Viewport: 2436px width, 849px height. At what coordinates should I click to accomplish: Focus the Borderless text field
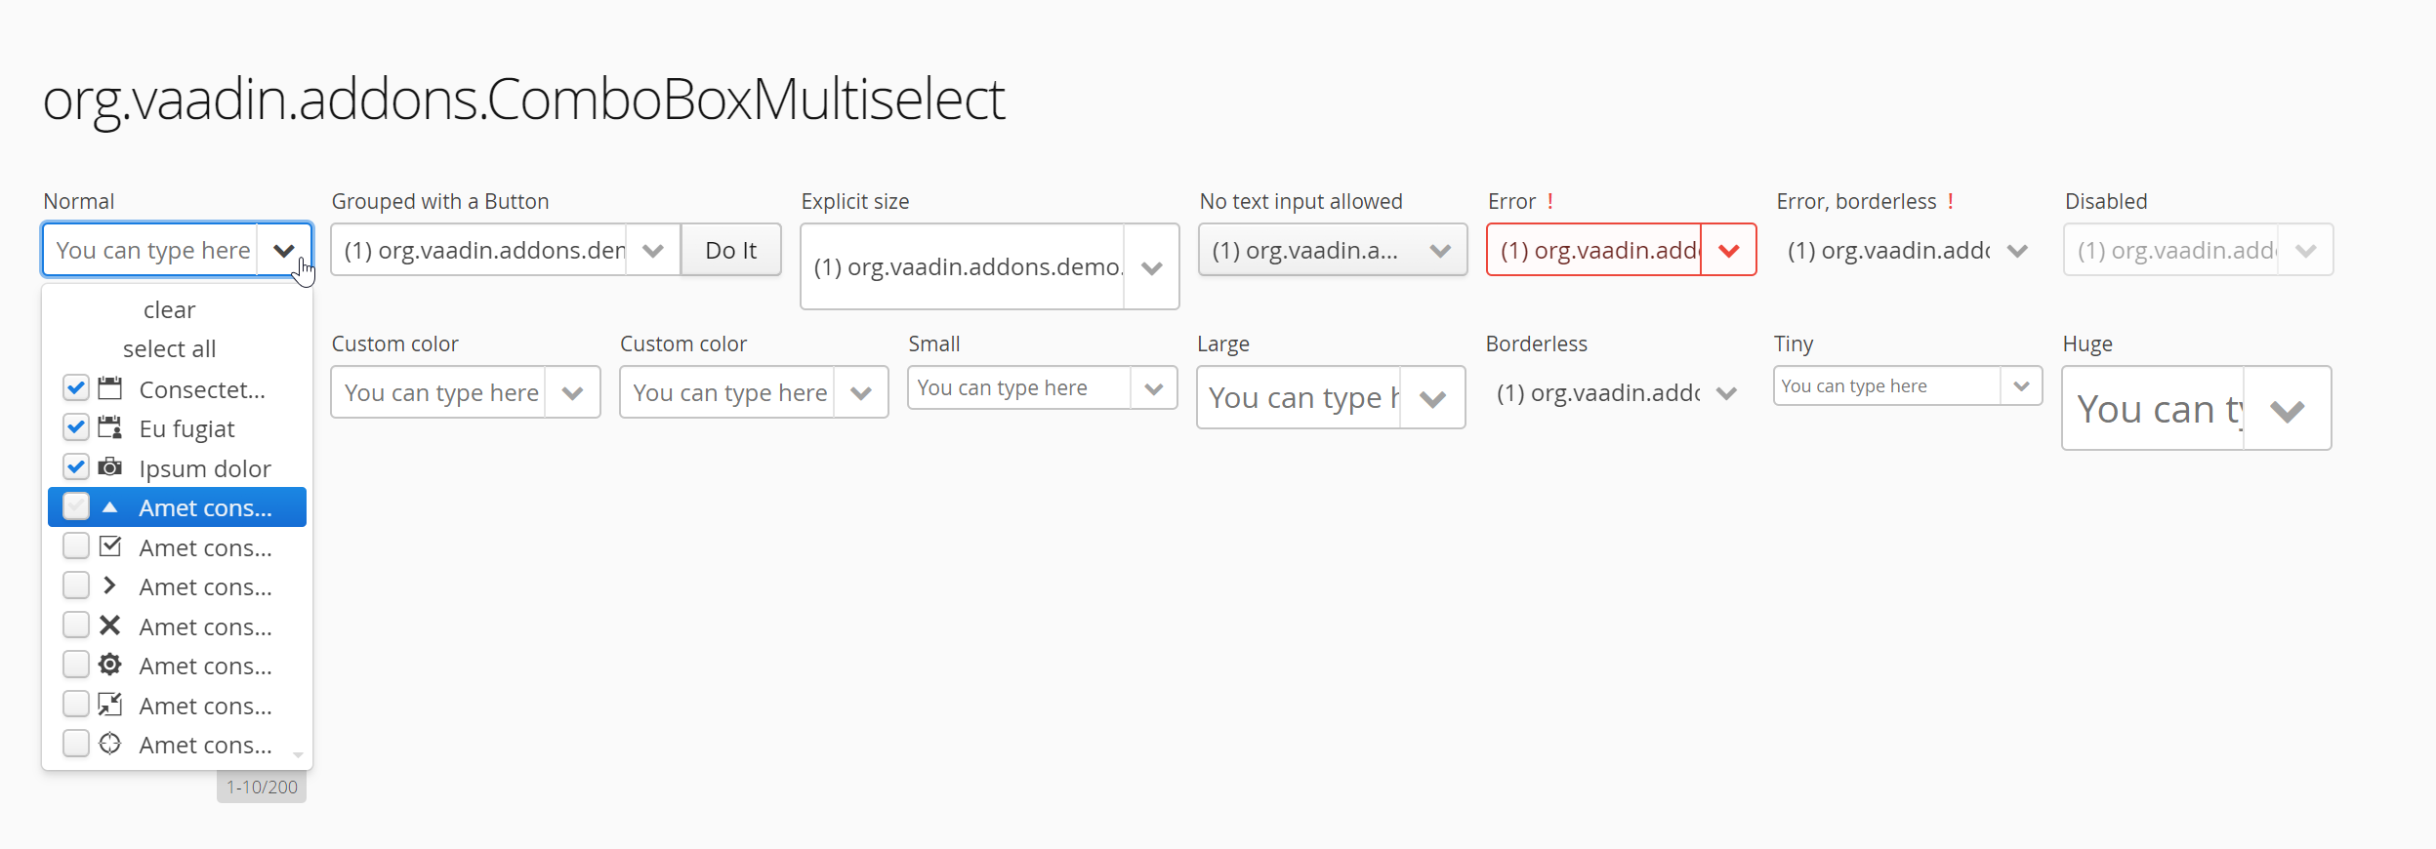tap(1593, 393)
